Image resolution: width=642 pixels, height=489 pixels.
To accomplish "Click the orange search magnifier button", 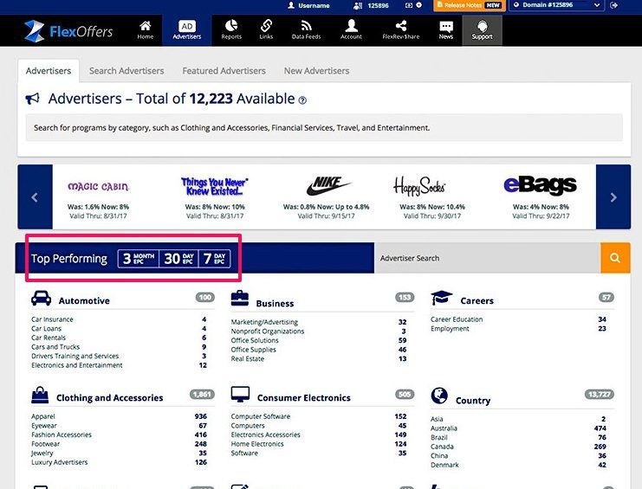I will pyautogui.click(x=614, y=258).
